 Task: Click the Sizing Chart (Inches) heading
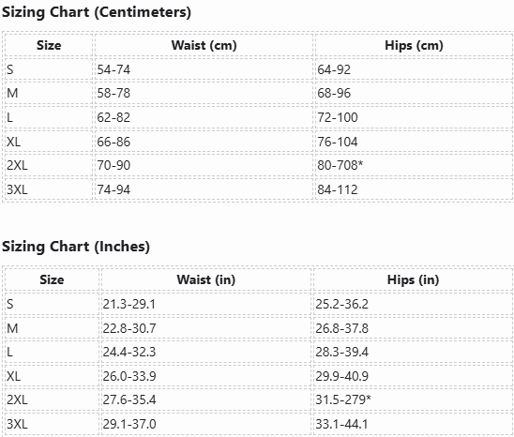[x=76, y=247]
